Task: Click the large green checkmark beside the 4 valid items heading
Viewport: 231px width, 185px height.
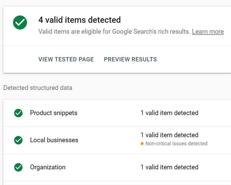Action: coord(20,22)
